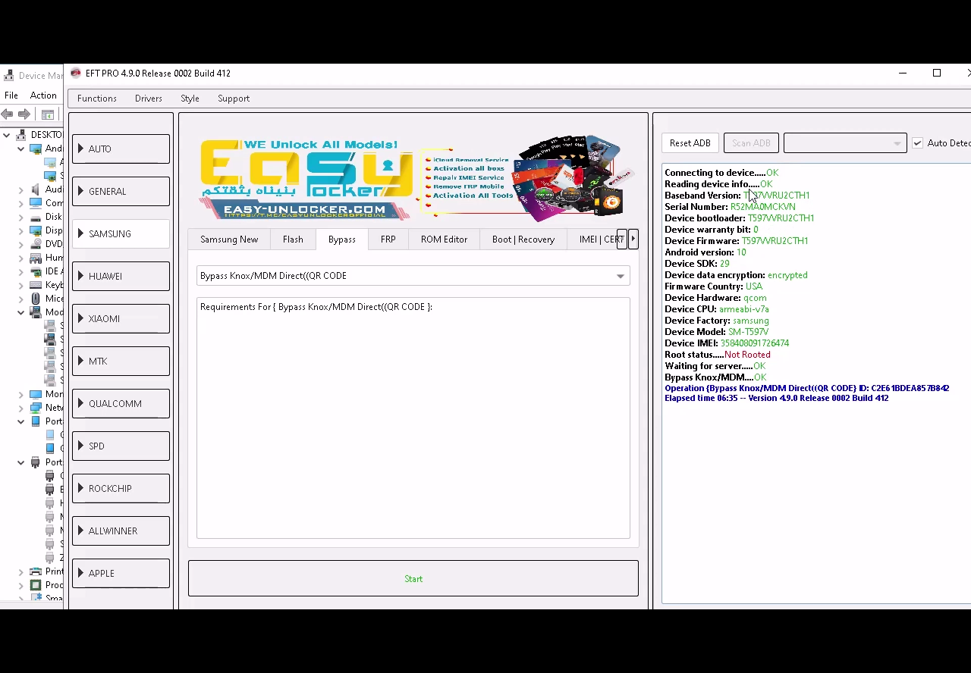Click Back arrow in Device Manager toolbar
This screenshot has height=673, width=971.
pyautogui.click(x=8, y=114)
